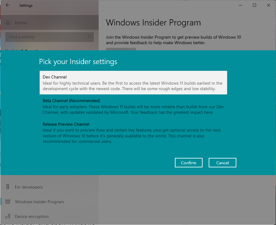Open Device encryption settings page
Viewport: 276px width, 225px height.
32,216
